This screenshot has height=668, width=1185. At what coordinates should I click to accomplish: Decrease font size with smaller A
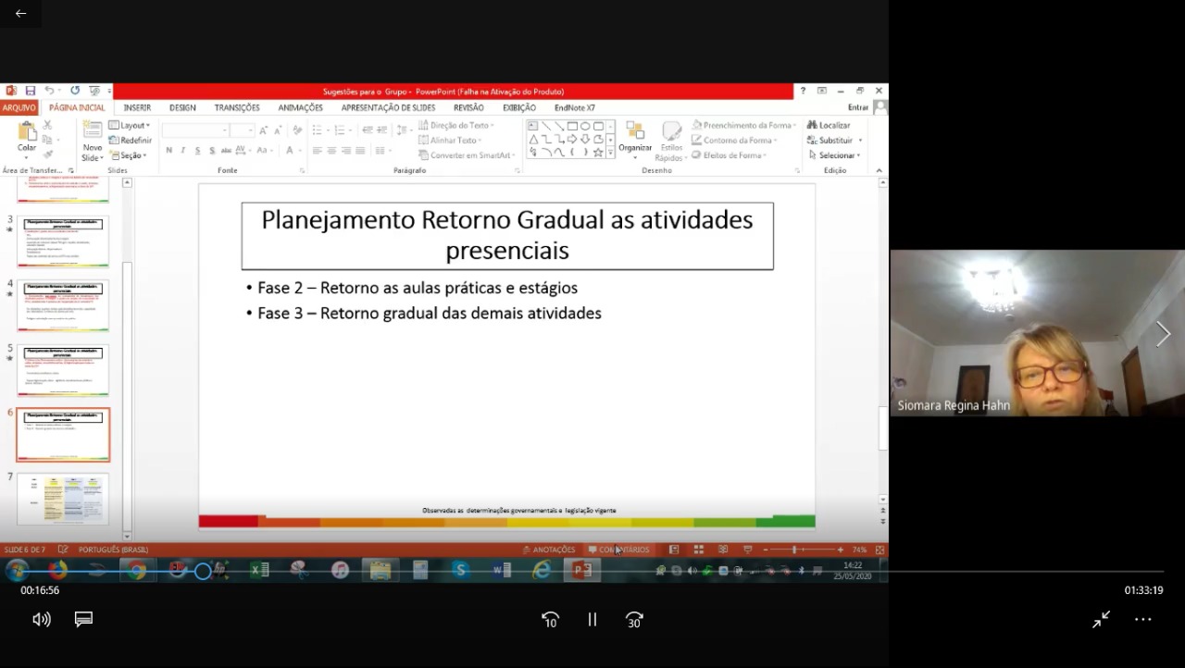tap(277, 130)
